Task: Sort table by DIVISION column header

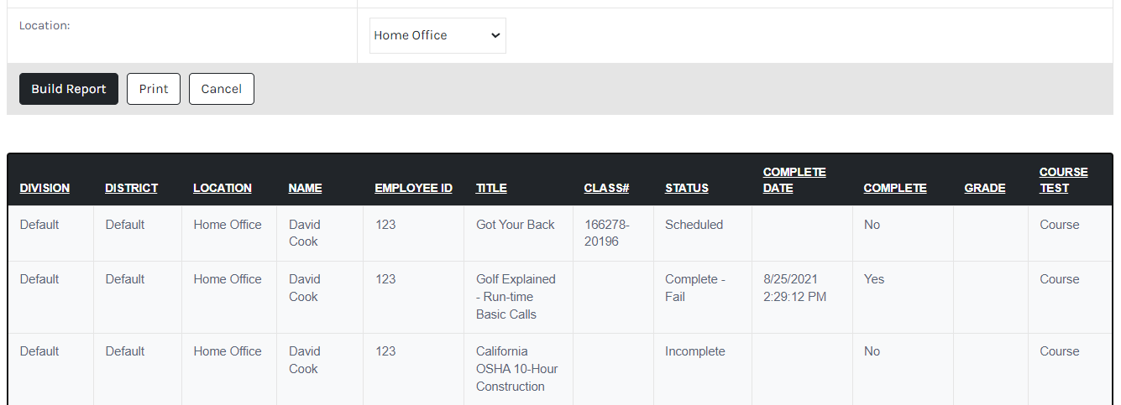Action: coord(45,188)
